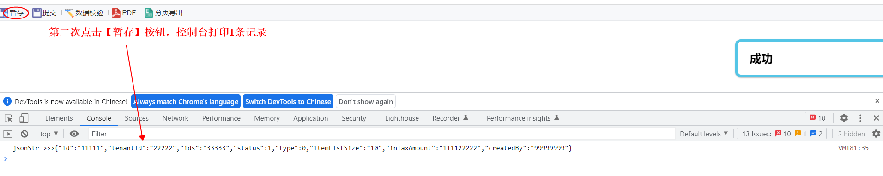This screenshot has height=176, width=883.
Task: Show the console sidebar panel icon
Action: click(8, 134)
